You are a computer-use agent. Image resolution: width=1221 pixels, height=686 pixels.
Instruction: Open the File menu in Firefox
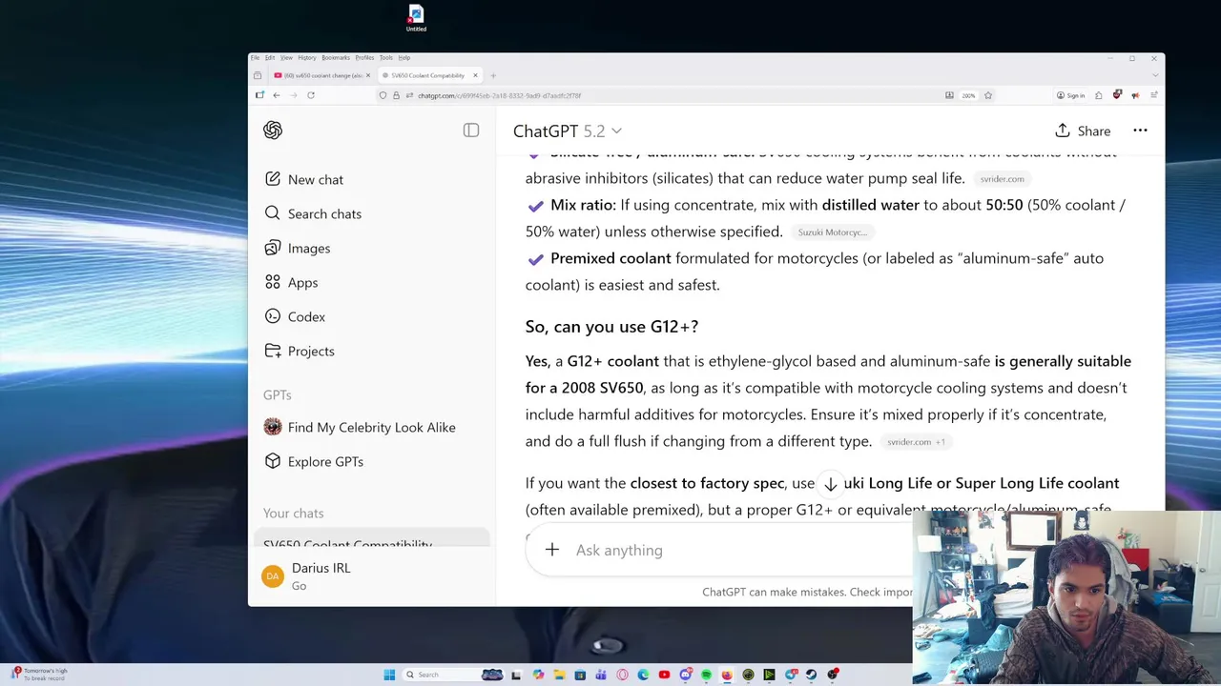[255, 57]
